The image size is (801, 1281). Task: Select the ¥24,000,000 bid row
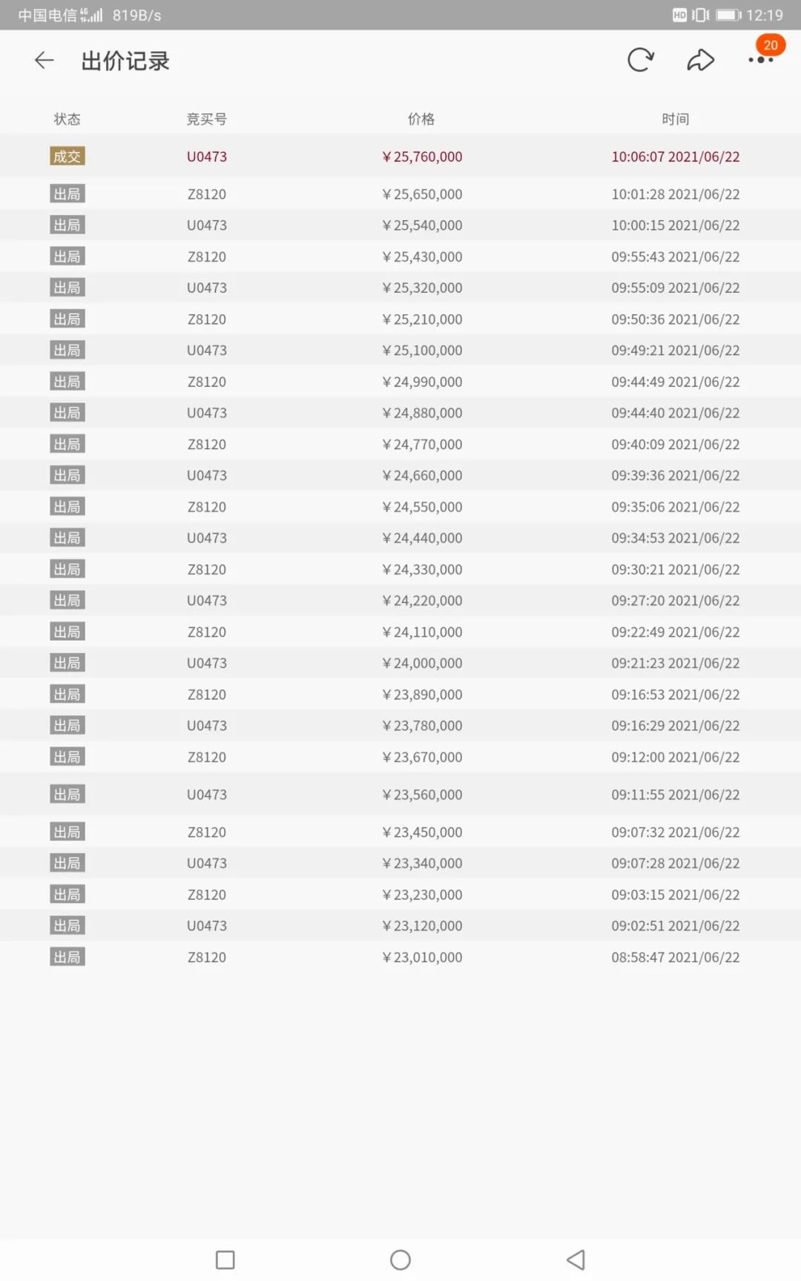(400, 663)
